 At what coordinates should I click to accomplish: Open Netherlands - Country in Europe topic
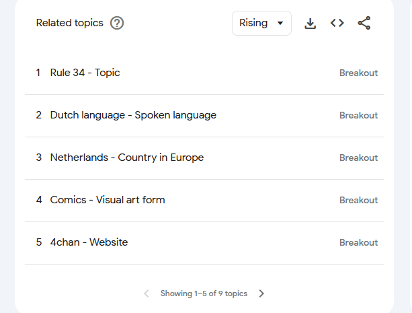coord(126,158)
